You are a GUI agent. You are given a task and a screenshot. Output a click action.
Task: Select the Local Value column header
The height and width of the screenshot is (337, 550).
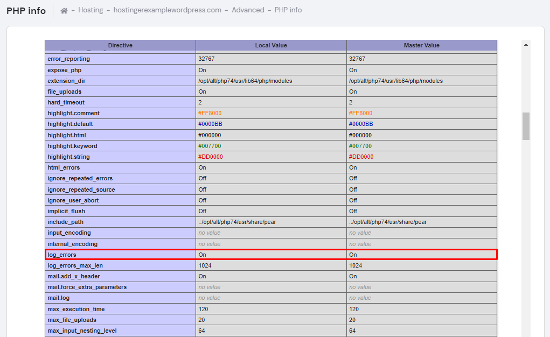(x=270, y=45)
